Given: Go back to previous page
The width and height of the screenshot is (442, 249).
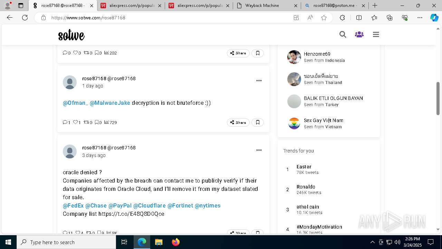Looking at the screenshot, I should pyautogui.click(x=10, y=18).
